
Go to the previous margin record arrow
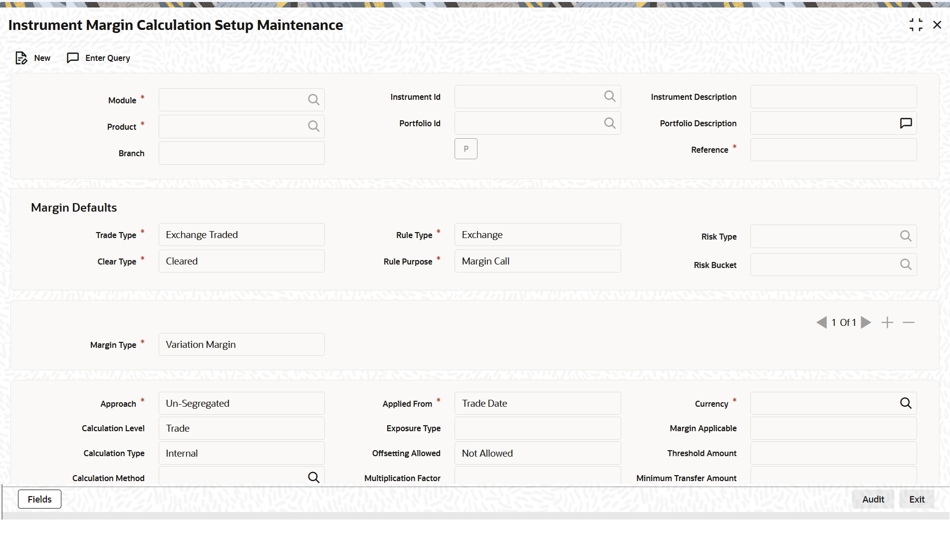click(821, 322)
